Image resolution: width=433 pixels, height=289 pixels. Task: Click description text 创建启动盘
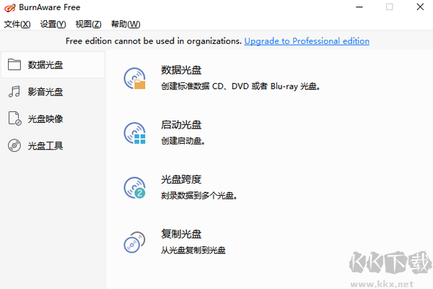tap(183, 141)
